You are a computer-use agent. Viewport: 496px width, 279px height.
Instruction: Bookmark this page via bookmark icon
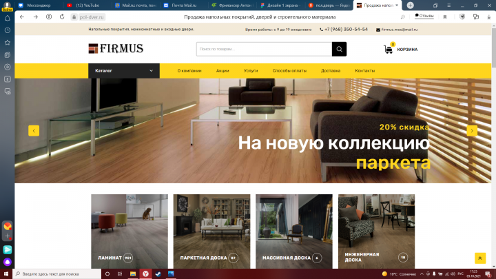coord(445,17)
